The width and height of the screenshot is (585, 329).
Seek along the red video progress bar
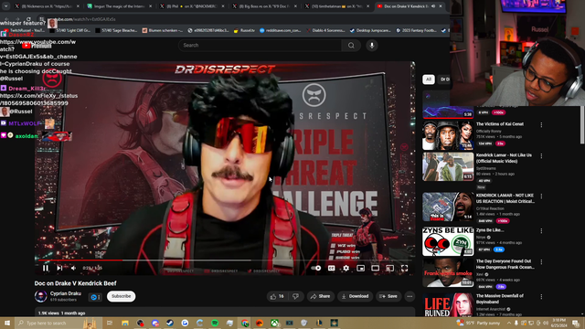[224, 260]
